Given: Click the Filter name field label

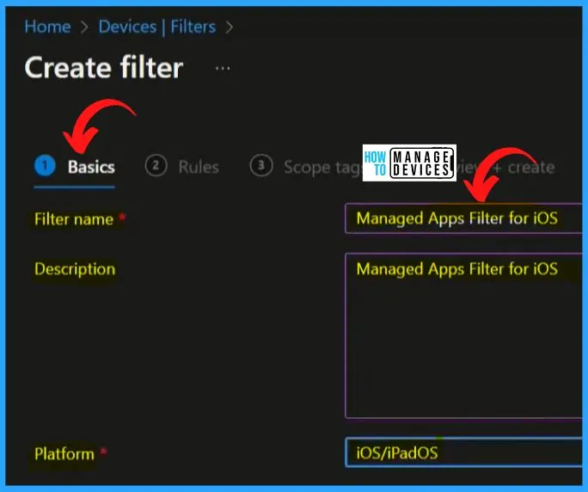Looking at the screenshot, I should (74, 219).
